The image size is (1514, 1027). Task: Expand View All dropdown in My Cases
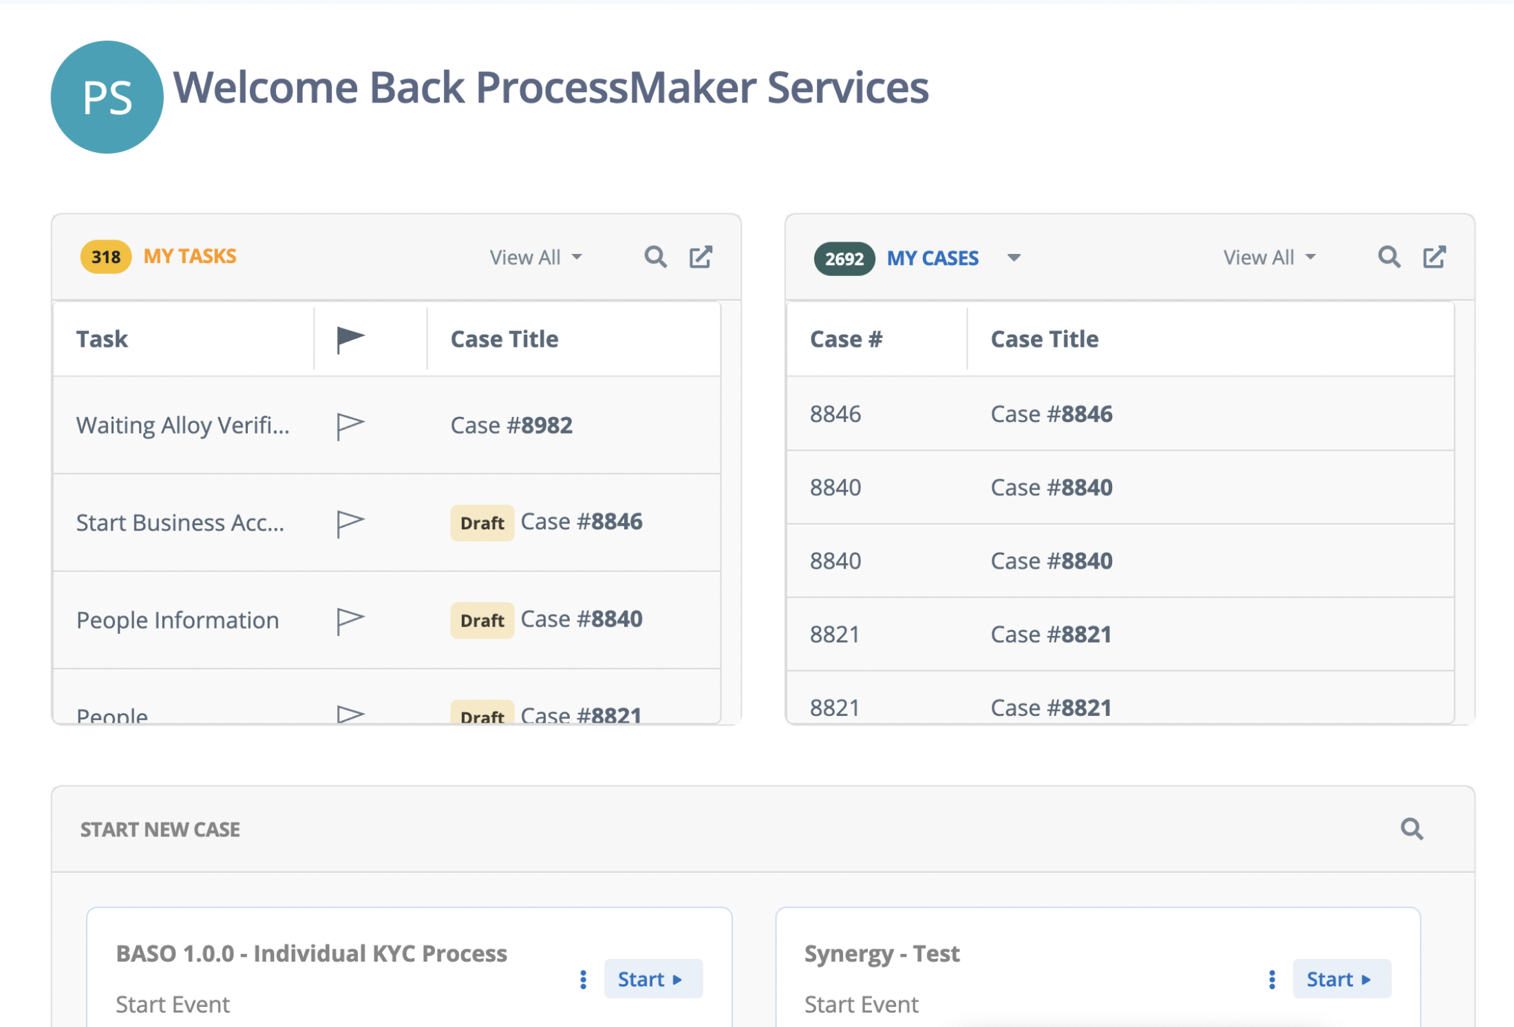tap(1270, 257)
